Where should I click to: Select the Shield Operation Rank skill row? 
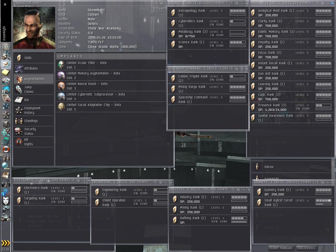(x=130, y=202)
